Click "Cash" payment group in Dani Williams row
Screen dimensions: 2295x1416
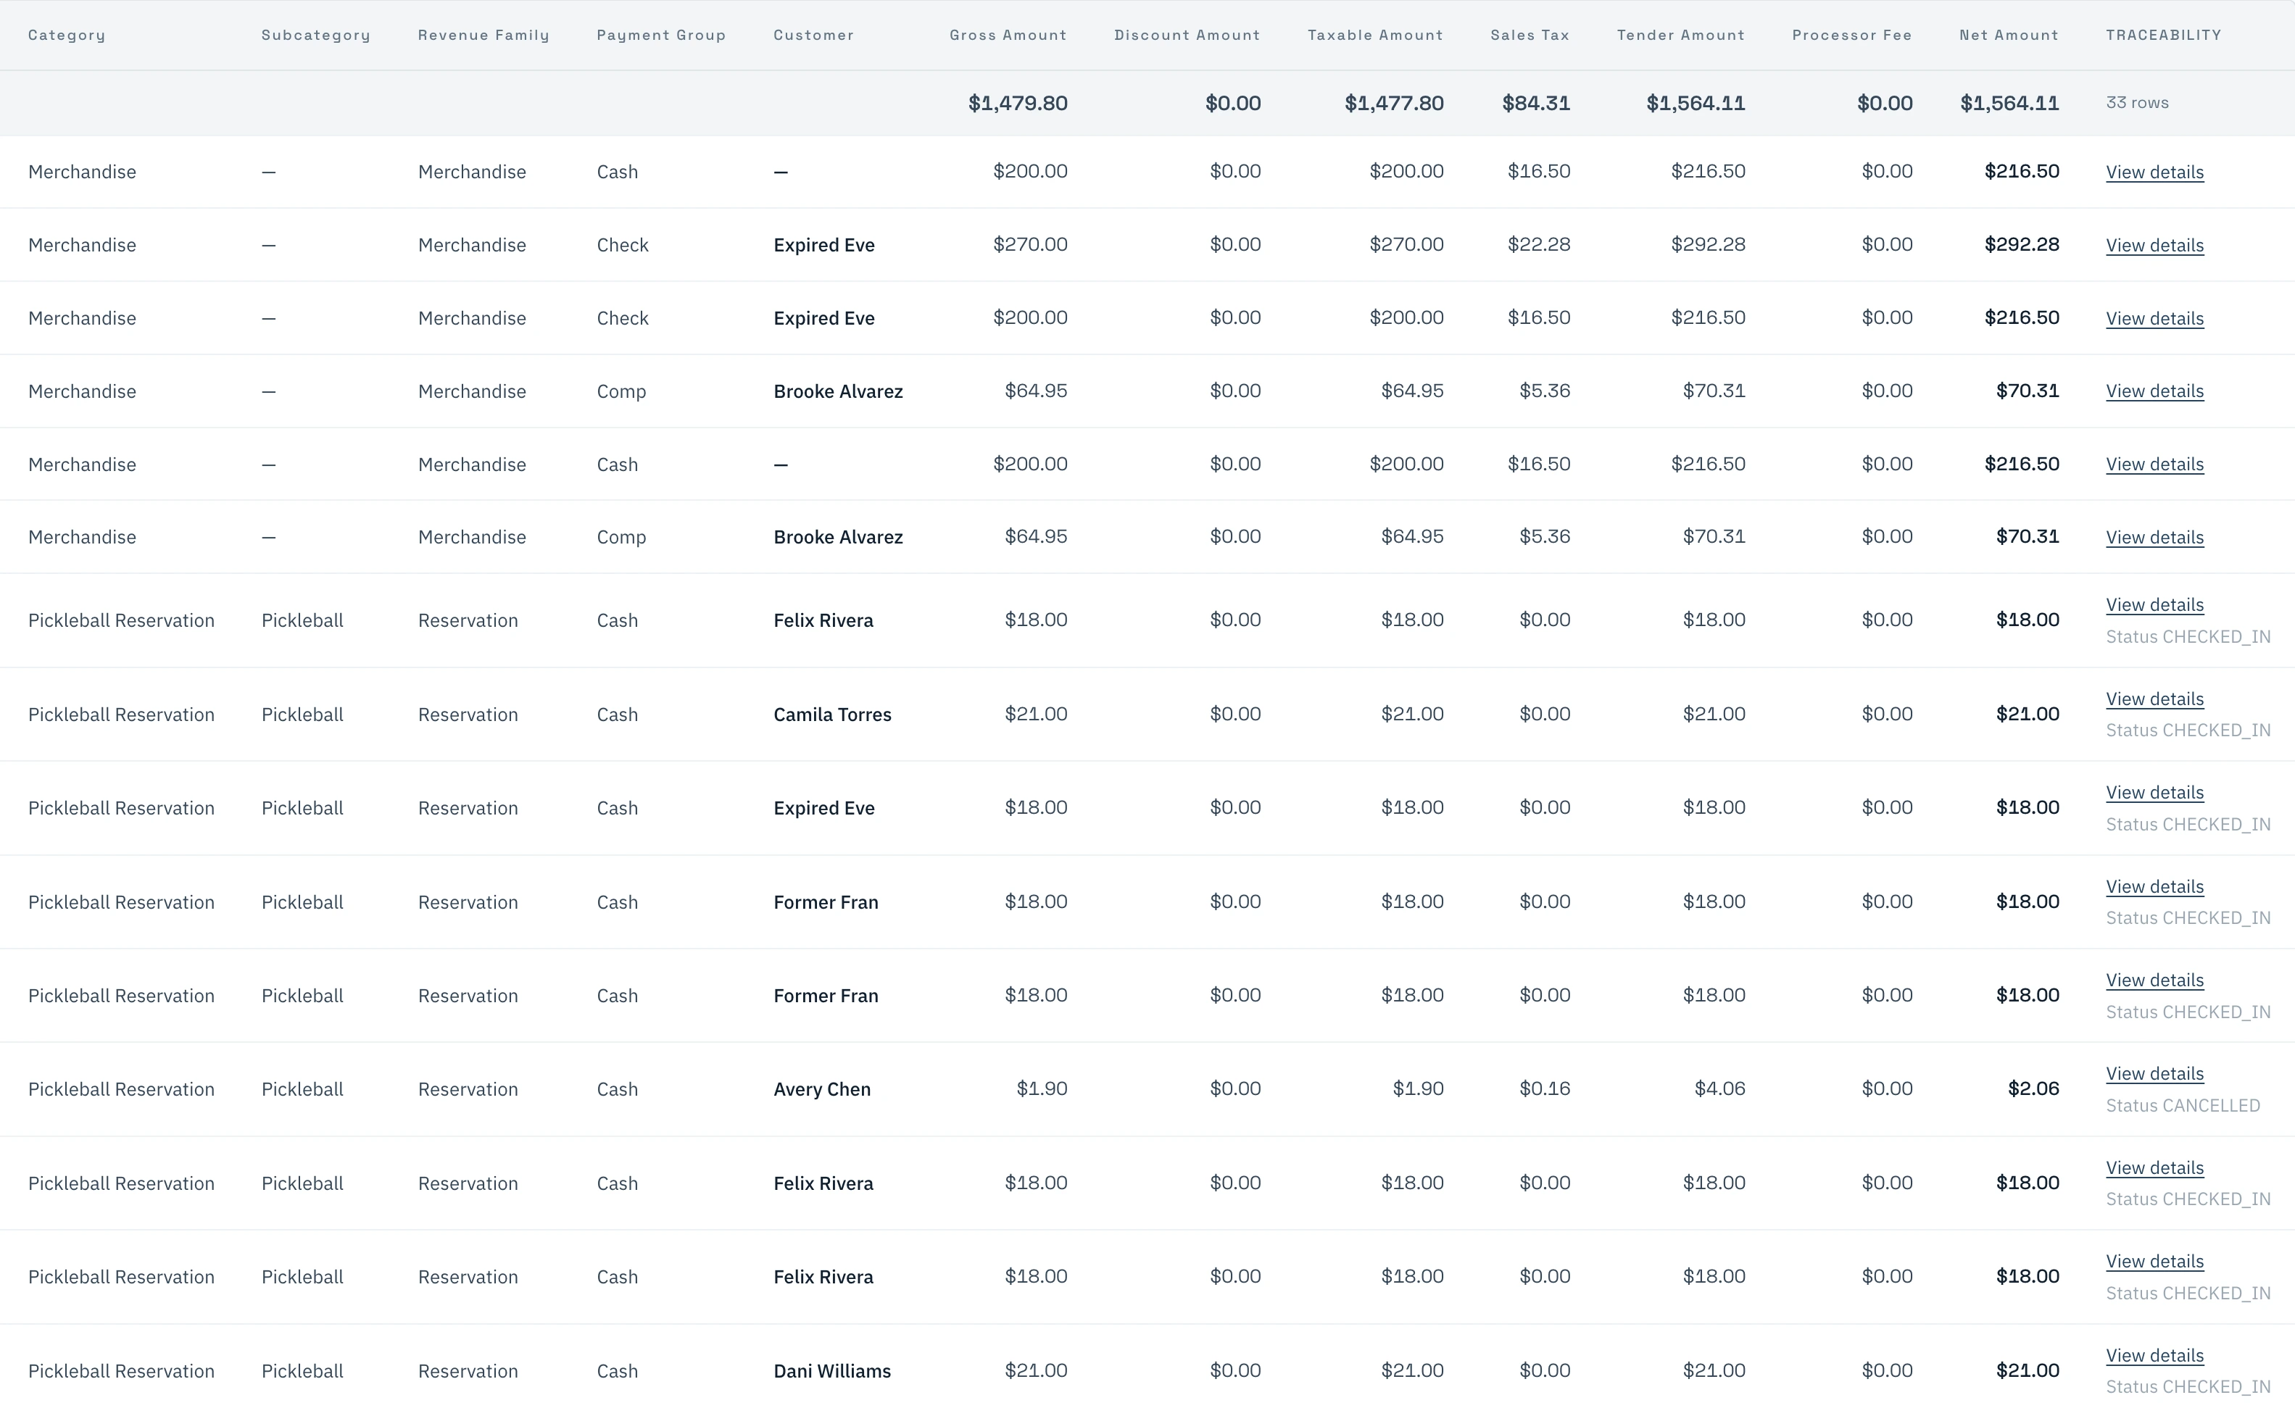click(616, 1371)
